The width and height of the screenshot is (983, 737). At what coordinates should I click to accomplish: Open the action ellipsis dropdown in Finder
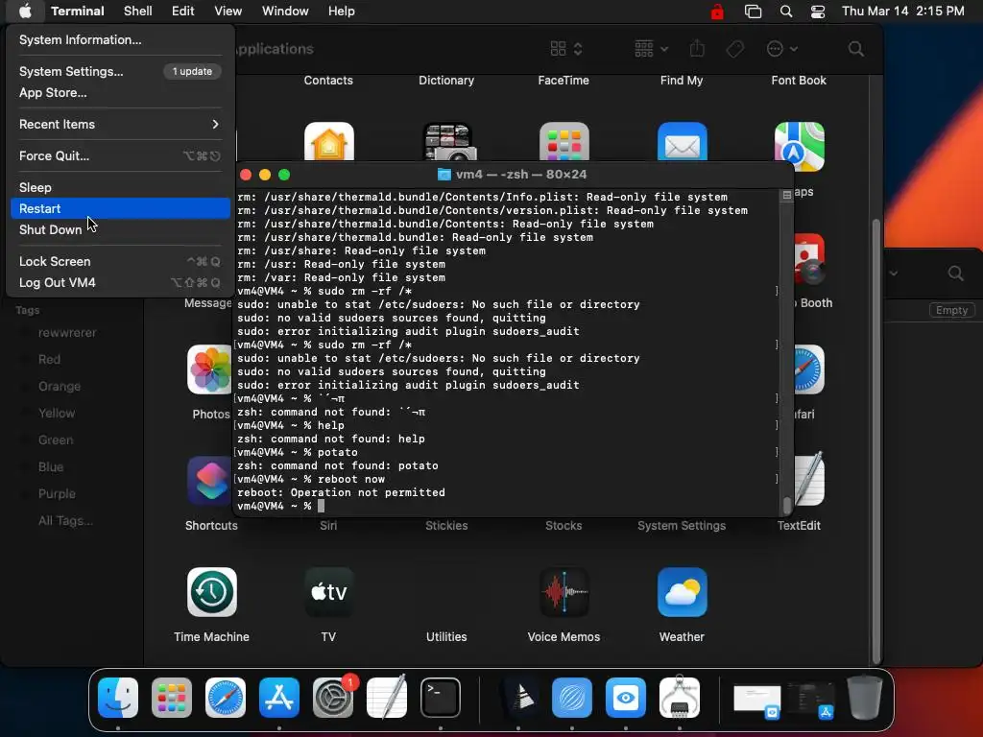781,48
